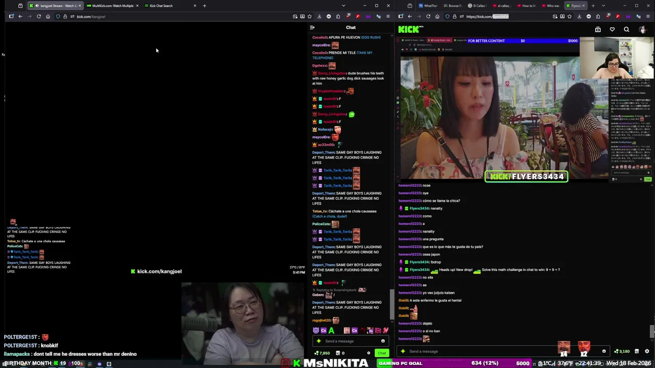The image size is (655, 368).
Task: Open the right browser's hamburger menu
Action: [x=647, y=16]
